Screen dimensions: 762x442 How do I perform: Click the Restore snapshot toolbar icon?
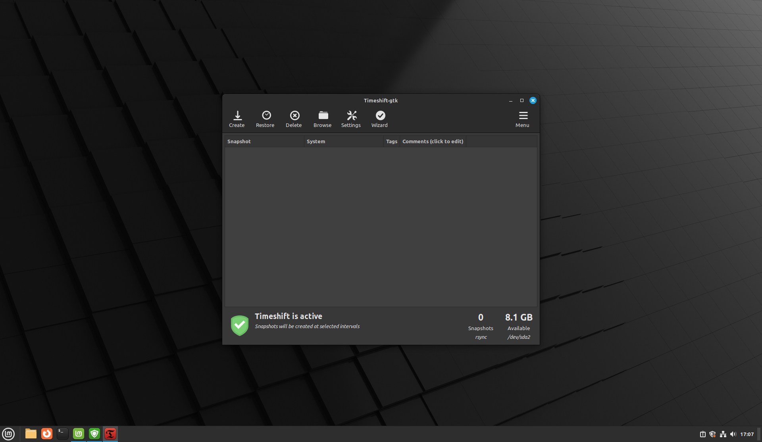click(x=265, y=119)
